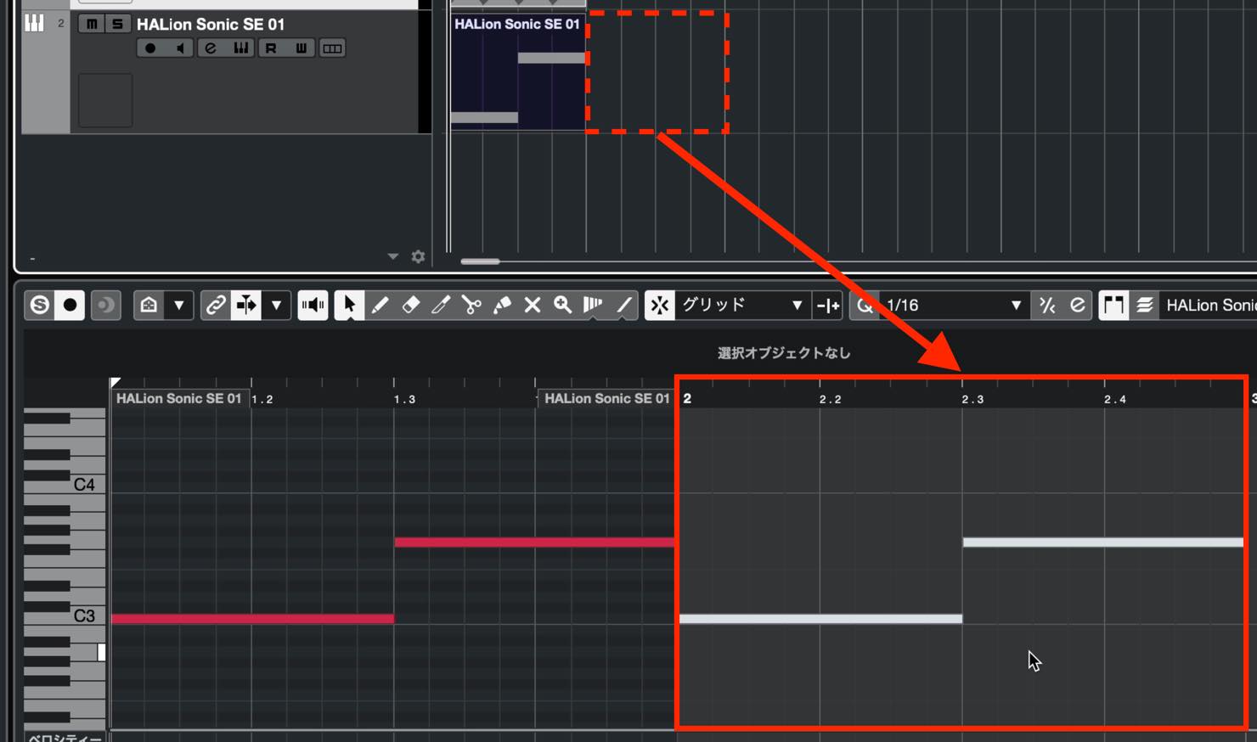1257x742 pixels.
Task: Click the Snap to Zero Crossing icon
Action: [x=828, y=305]
